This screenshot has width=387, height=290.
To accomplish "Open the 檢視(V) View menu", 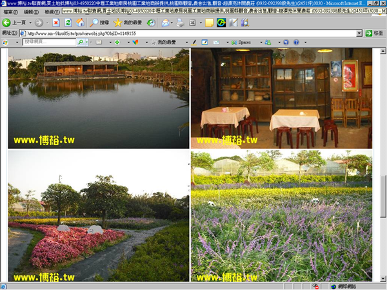I will [x=52, y=12].
